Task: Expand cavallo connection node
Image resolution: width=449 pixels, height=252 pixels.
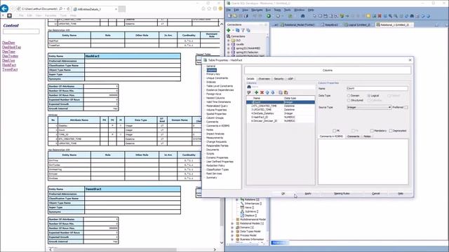Action: click(229, 45)
